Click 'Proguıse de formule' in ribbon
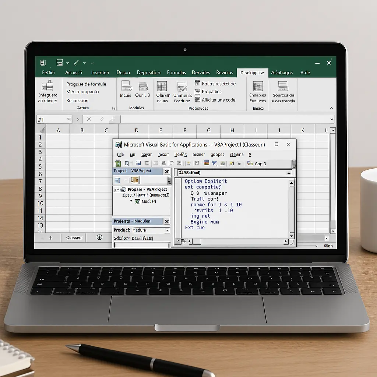The image size is (377, 377). pyautogui.click(x=86, y=84)
